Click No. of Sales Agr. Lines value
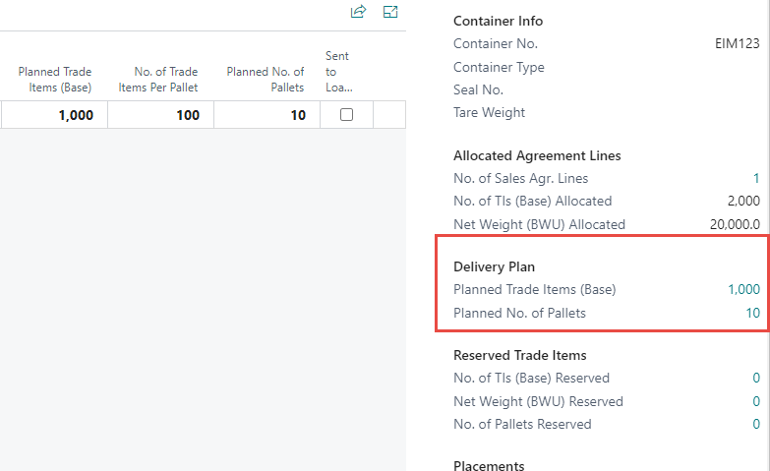The height and width of the screenshot is (471, 770). coord(755,178)
